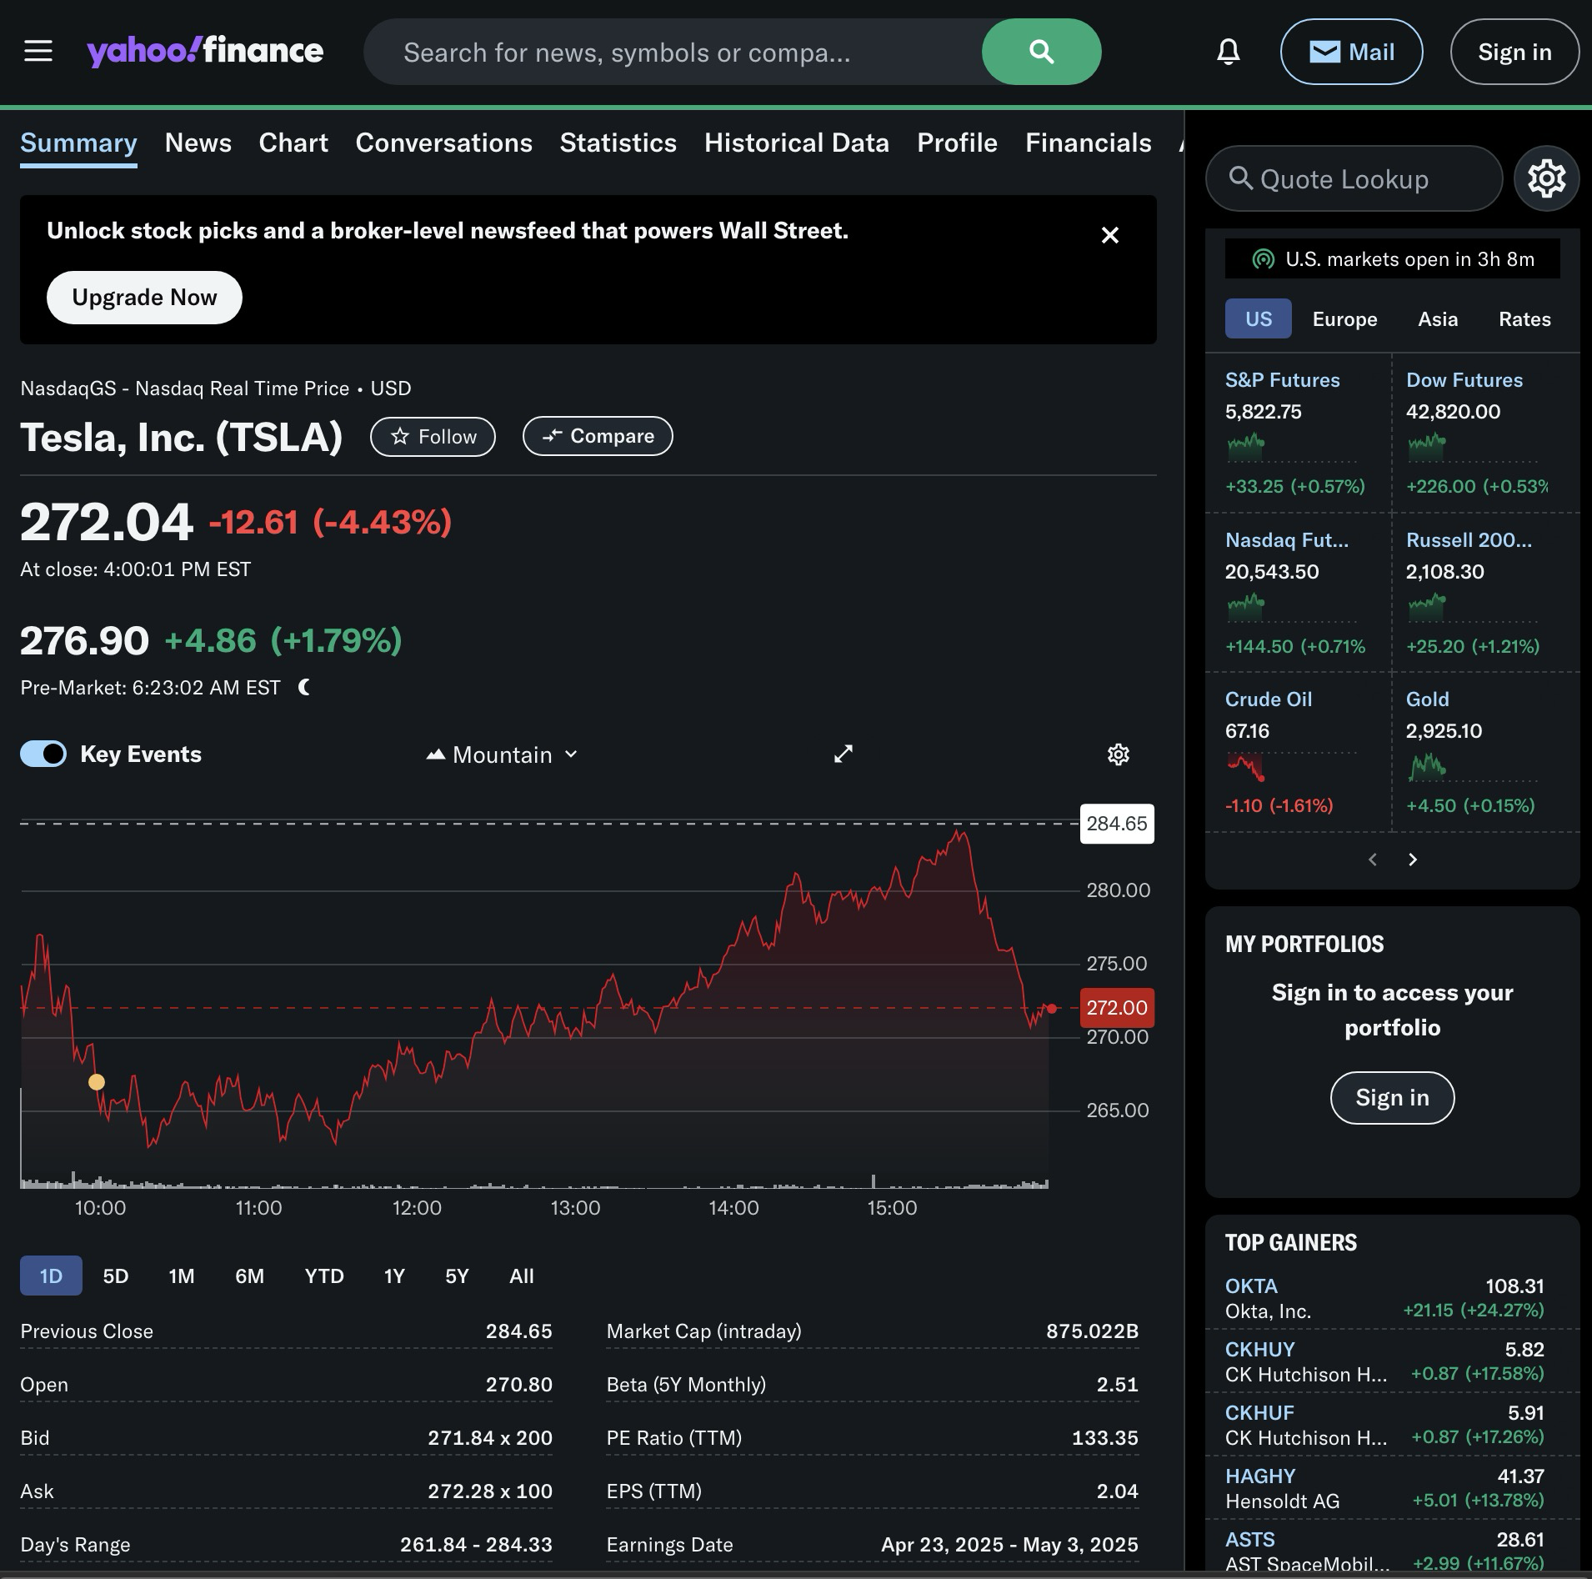Select the 1M chart range
Viewport: 1592px width, 1579px height.
point(181,1276)
